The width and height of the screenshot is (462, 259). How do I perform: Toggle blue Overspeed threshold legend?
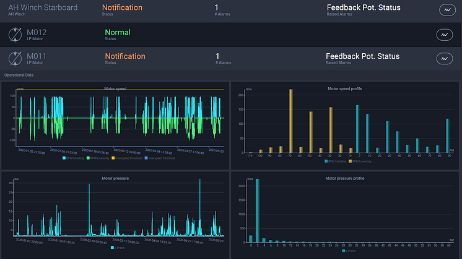(x=160, y=158)
